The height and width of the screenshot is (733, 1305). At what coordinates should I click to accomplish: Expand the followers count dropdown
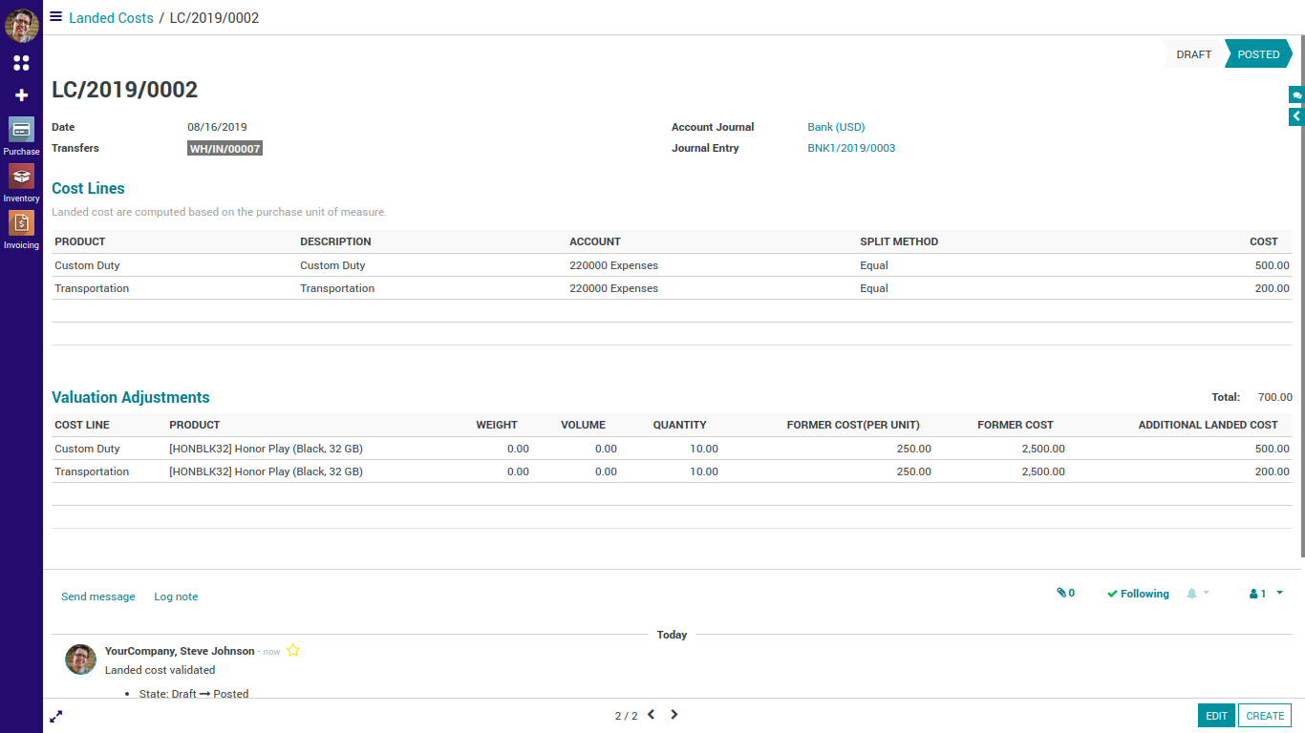1266,594
